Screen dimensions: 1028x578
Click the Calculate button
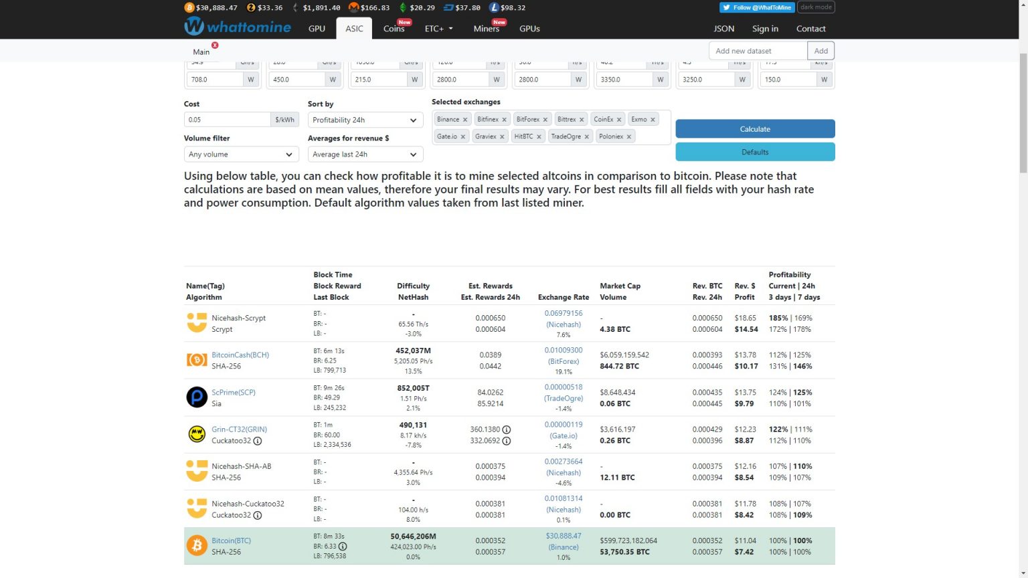click(x=755, y=129)
